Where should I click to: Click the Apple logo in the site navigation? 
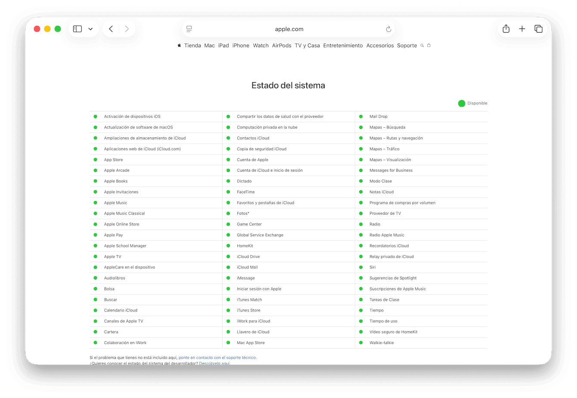(x=179, y=45)
